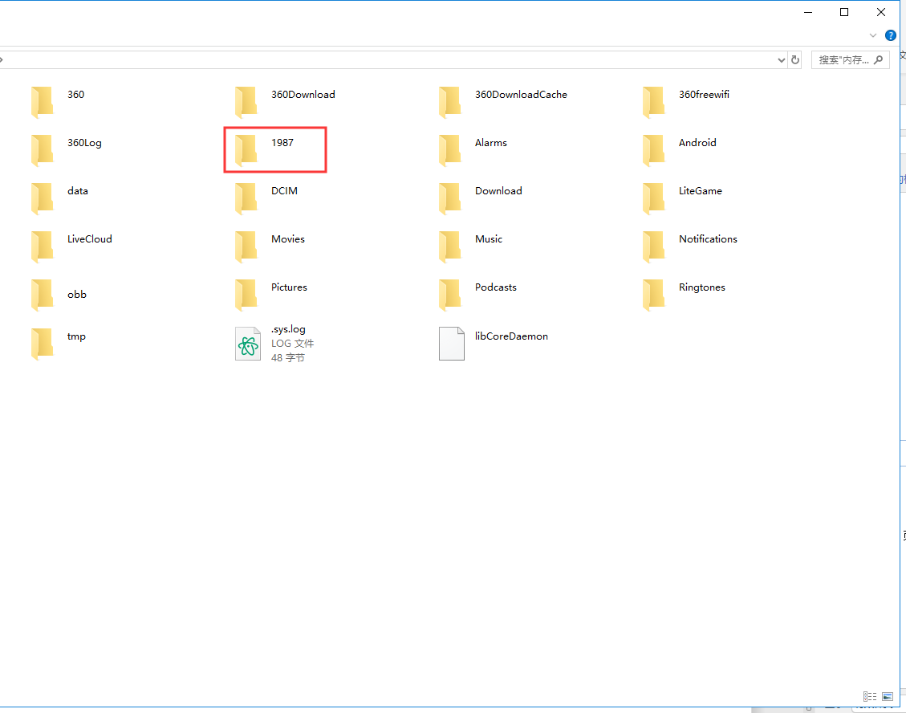Switch to large icons view layout
The width and height of the screenshot is (906, 713).
(888, 696)
